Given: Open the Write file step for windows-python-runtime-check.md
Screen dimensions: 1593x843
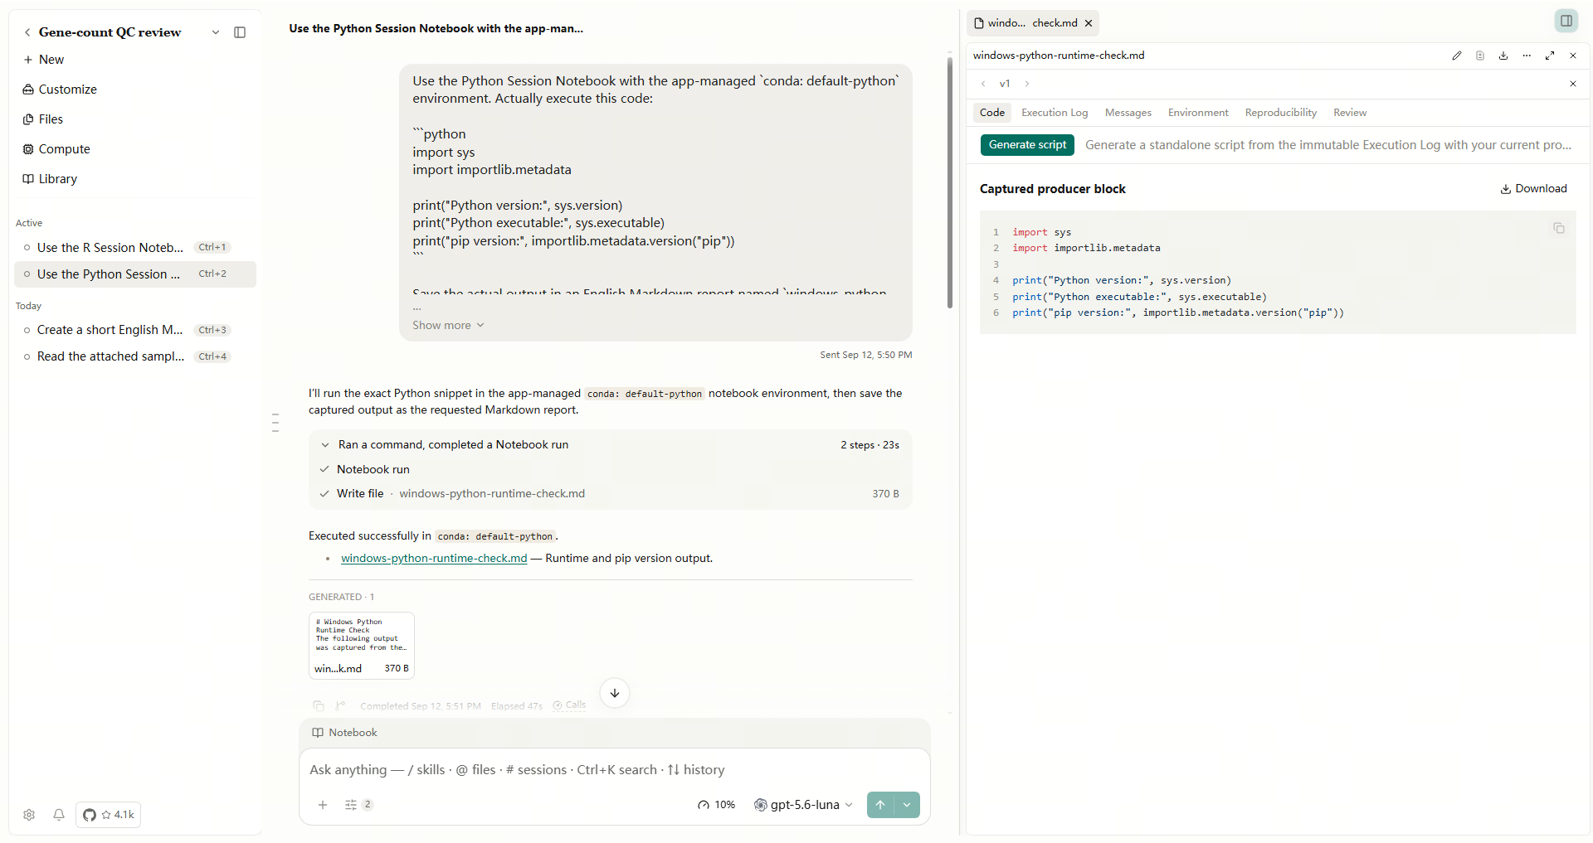Looking at the screenshot, I should (x=610, y=494).
